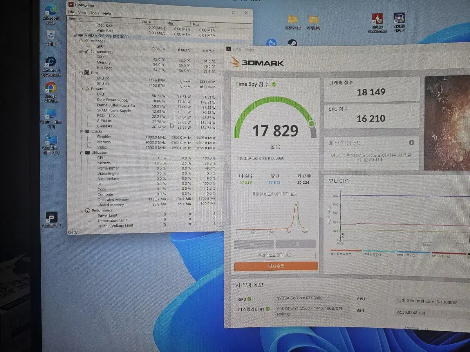This screenshot has height=352, width=470.
Task: Click the Voltages category icon in HWMonitor
Action: click(x=87, y=41)
